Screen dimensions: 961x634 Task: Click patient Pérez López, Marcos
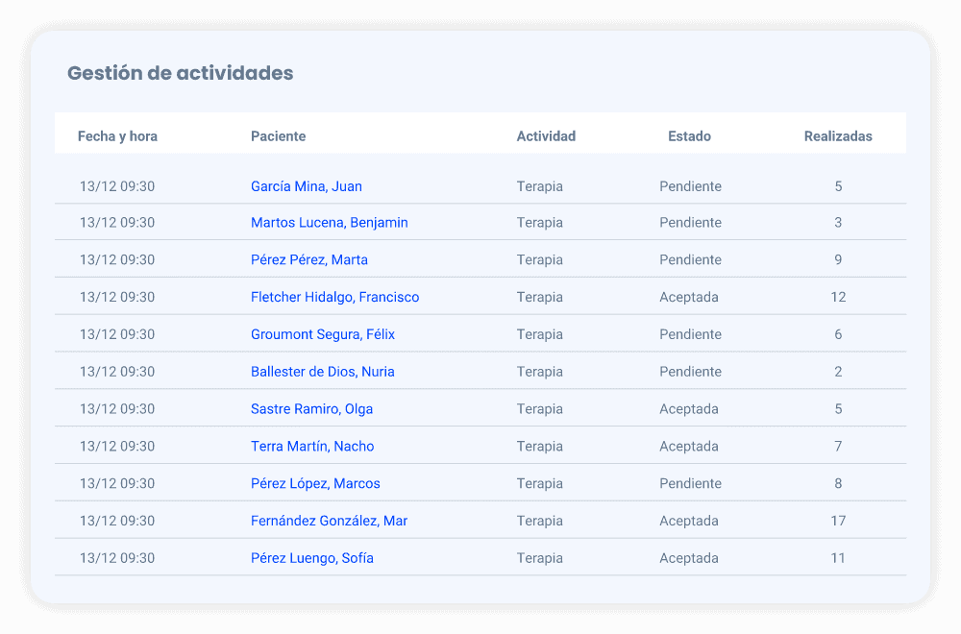(x=315, y=484)
